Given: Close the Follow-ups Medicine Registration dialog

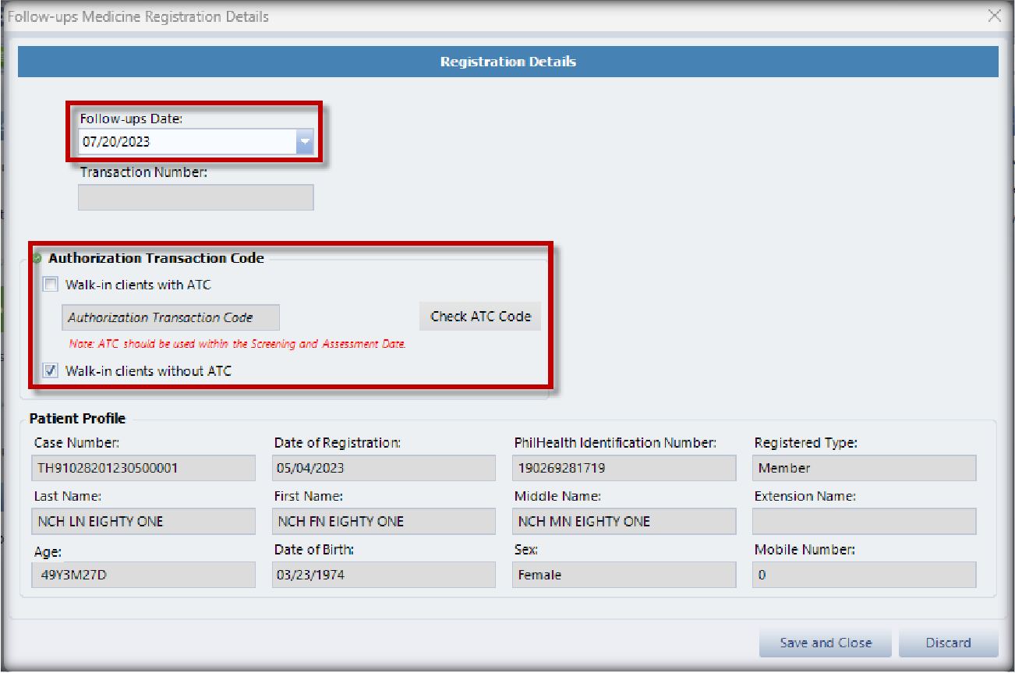Looking at the screenshot, I should tap(994, 16).
